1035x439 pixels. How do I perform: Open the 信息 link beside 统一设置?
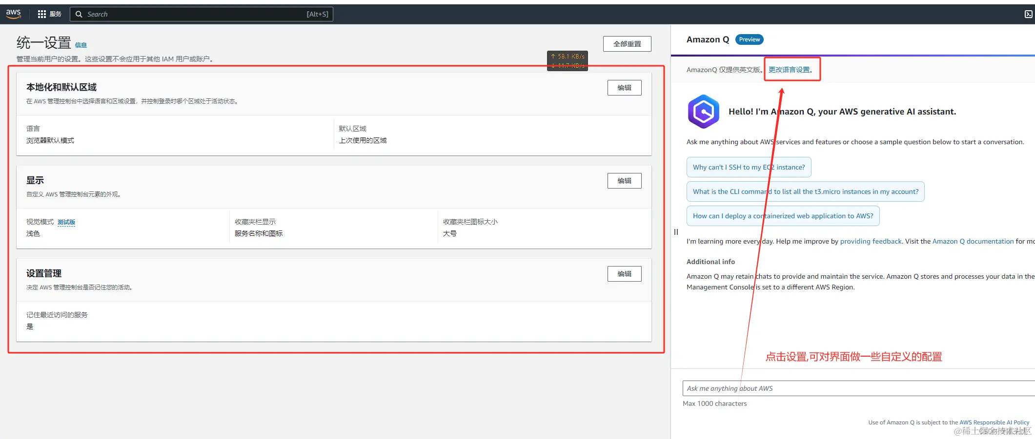[81, 45]
